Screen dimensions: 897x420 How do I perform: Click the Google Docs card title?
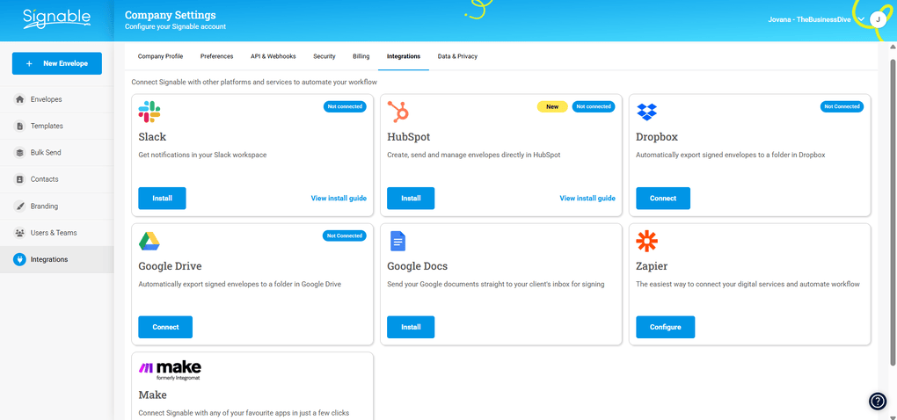click(x=417, y=266)
